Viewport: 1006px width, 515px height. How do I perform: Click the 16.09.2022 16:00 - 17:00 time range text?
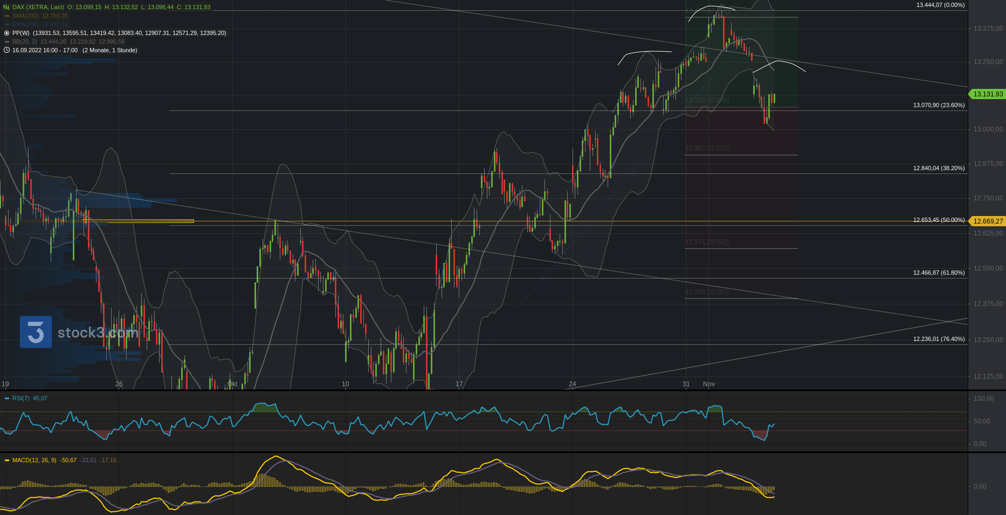tap(45, 50)
